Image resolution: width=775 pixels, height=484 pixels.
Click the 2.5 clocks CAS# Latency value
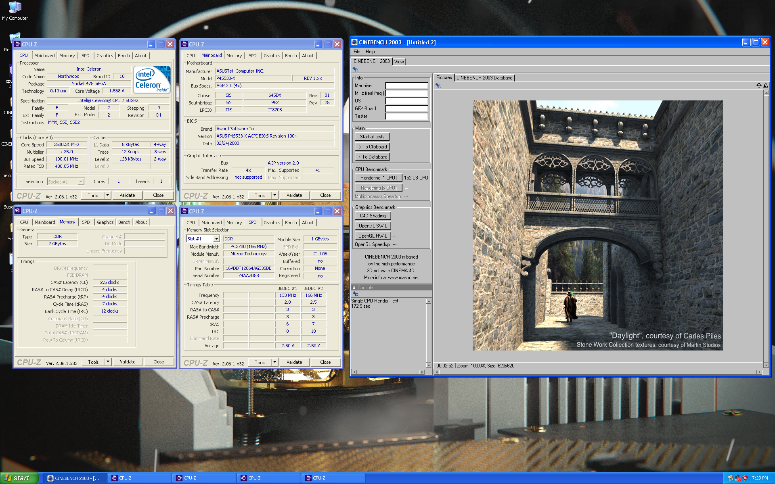(110, 282)
